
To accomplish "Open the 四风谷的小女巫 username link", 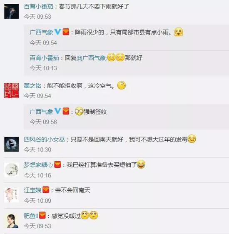I will tap(45, 139).
